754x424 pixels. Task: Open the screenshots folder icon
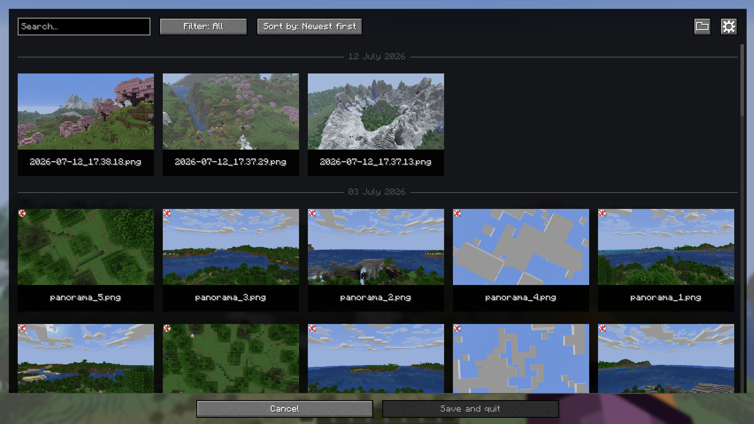pyautogui.click(x=702, y=27)
